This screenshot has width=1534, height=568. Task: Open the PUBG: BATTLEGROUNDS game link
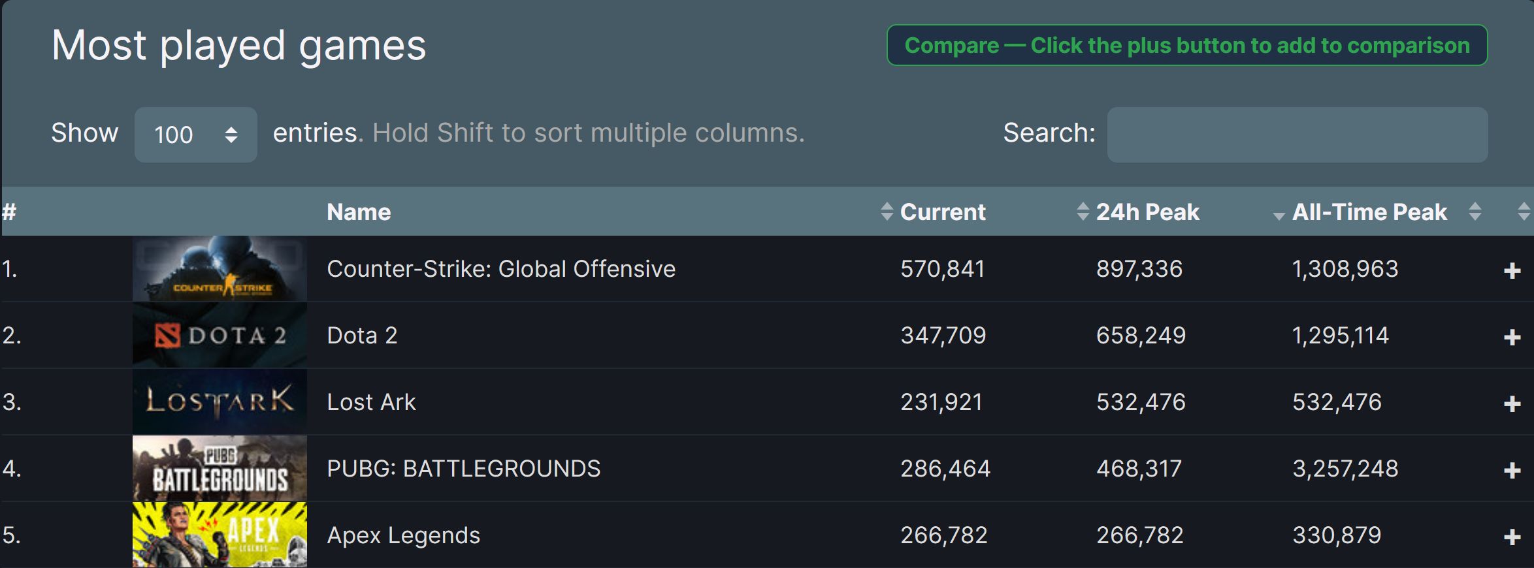(x=463, y=468)
